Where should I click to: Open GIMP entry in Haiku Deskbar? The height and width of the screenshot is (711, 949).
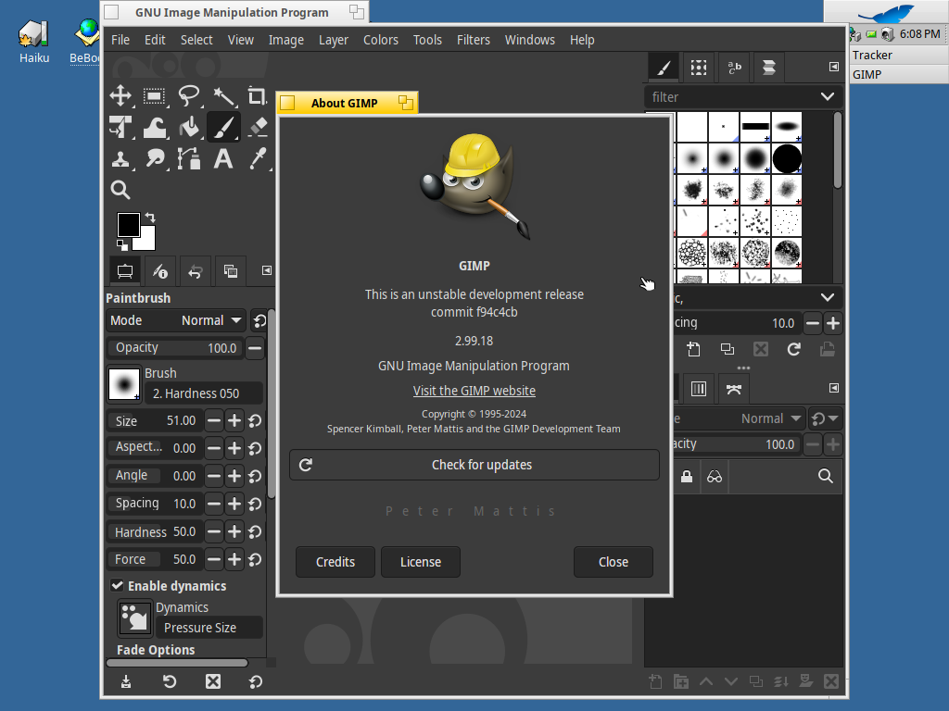point(898,74)
